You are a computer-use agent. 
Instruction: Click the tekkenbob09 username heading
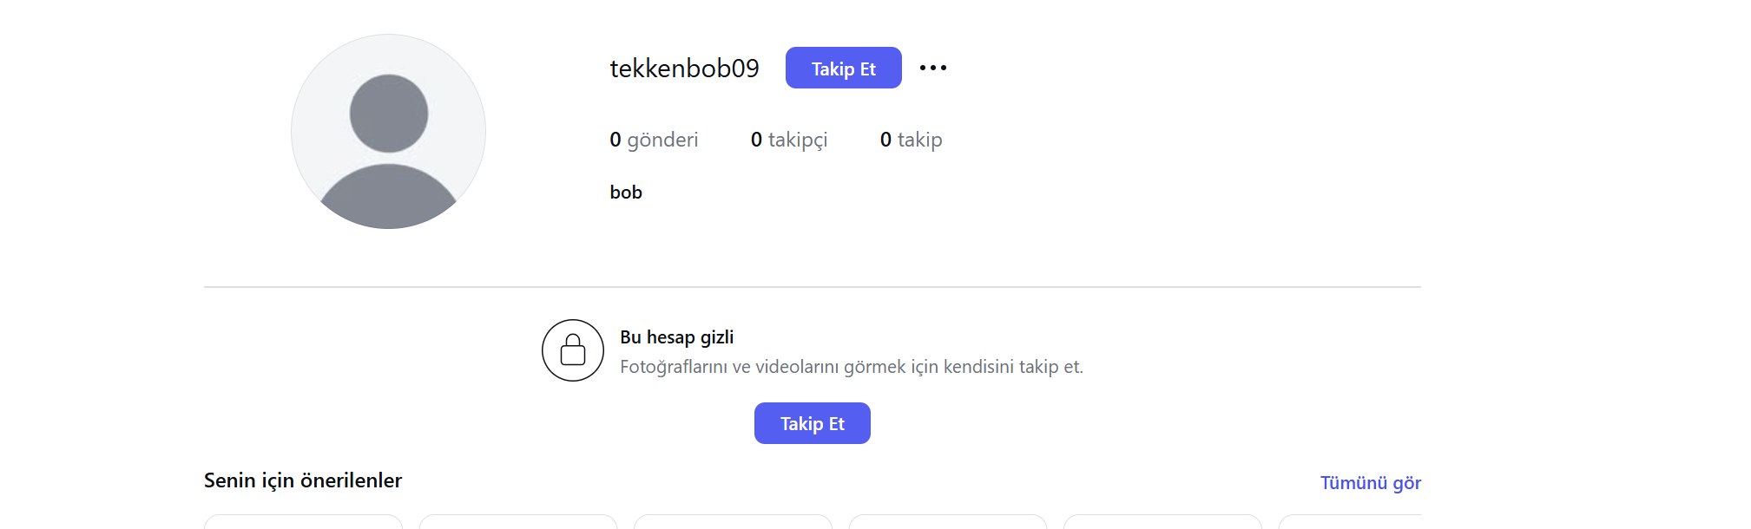point(684,68)
